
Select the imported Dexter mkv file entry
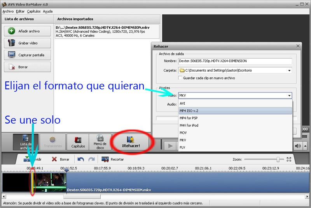107,31
